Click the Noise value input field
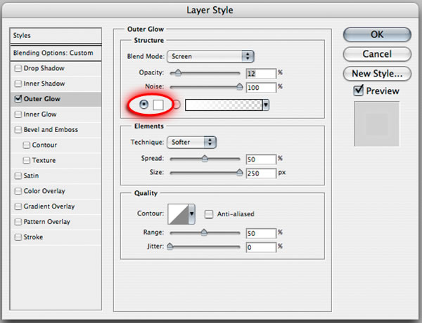This screenshot has height=323, width=422. click(x=260, y=87)
